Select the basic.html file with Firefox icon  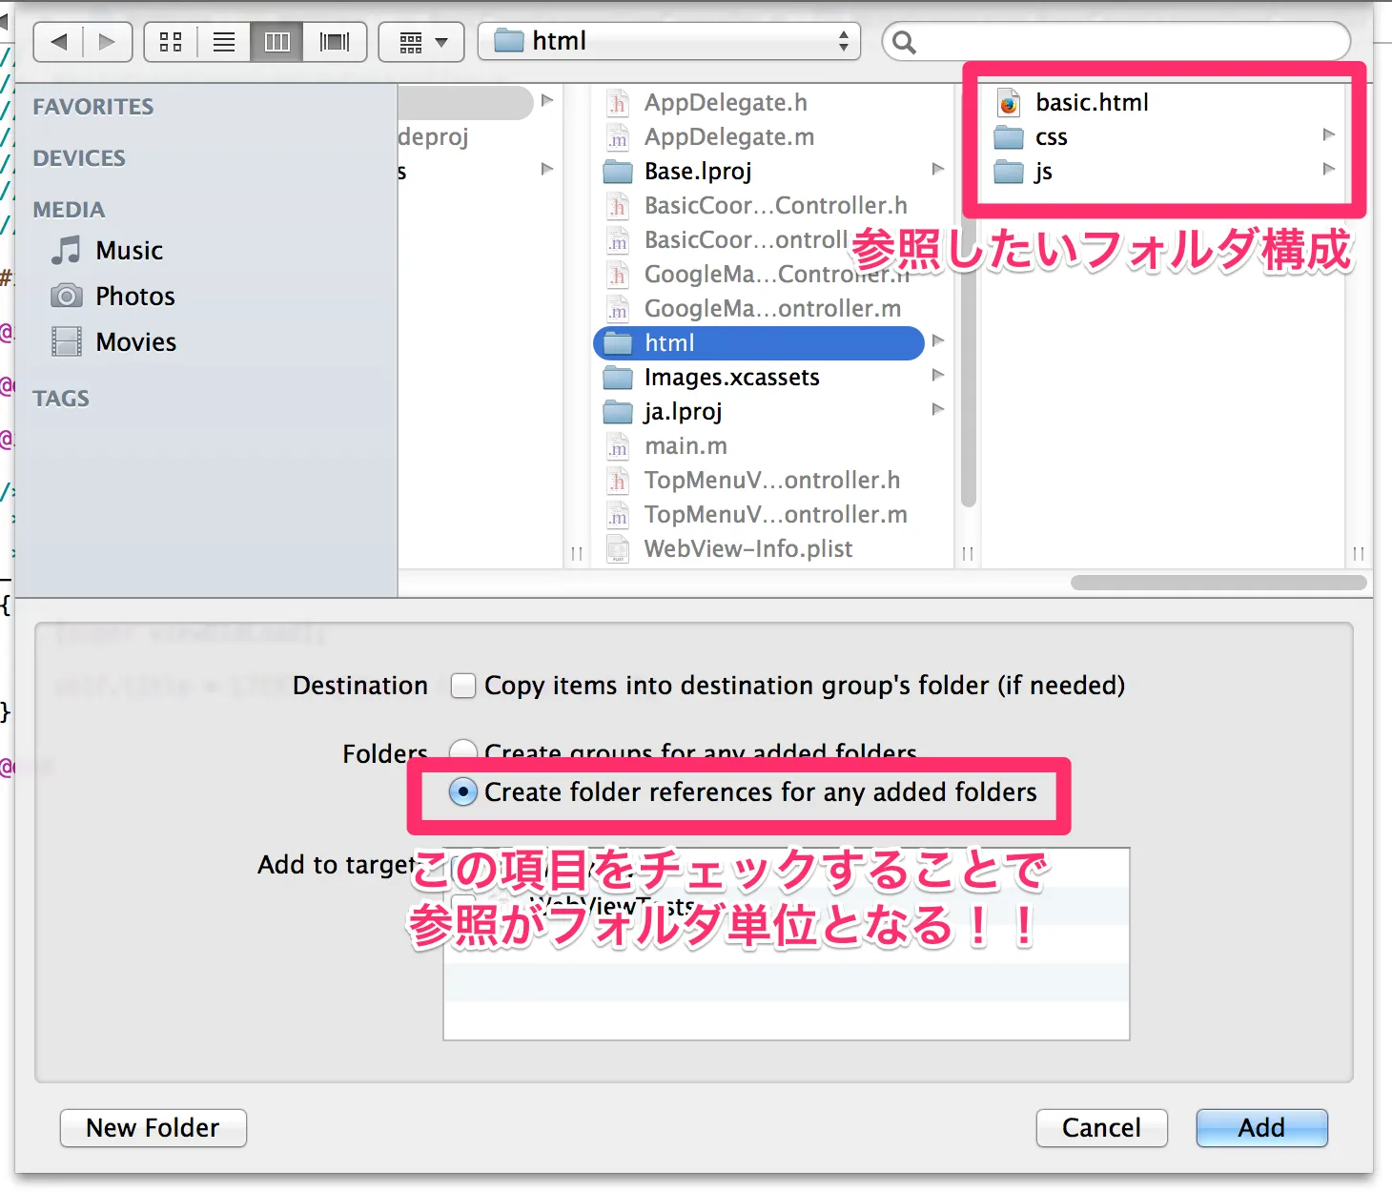coord(1091,102)
